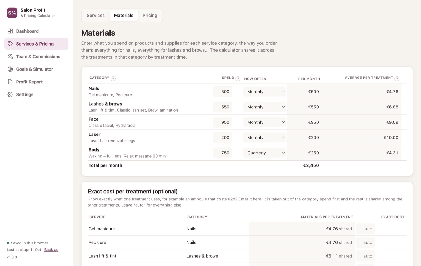The width and height of the screenshot is (421, 266).
Task: Open the Average per treatment help icon
Action: 397,78
